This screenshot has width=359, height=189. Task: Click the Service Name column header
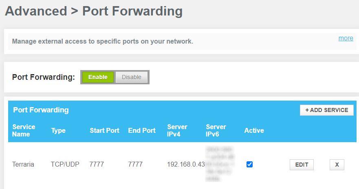pyautogui.click(x=24, y=130)
